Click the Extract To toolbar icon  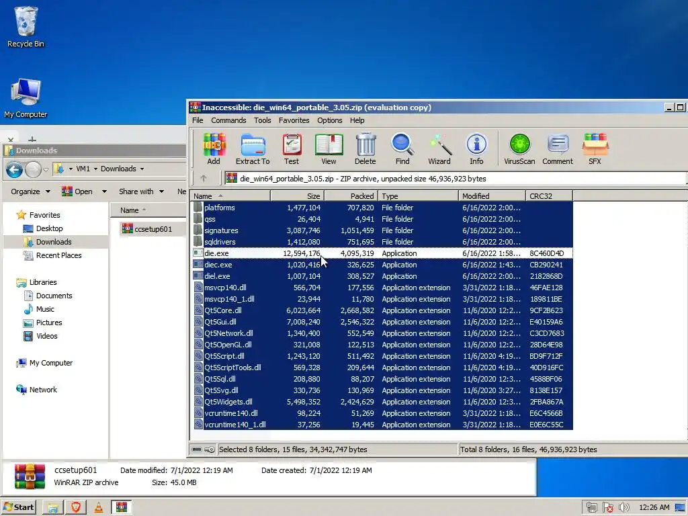pyautogui.click(x=253, y=149)
